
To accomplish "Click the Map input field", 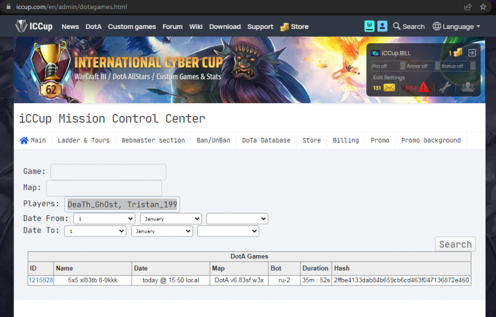I will point(104,188).
